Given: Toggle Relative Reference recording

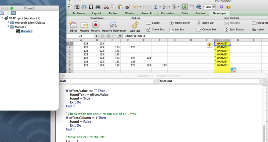Looking at the screenshot, I should (114, 27).
